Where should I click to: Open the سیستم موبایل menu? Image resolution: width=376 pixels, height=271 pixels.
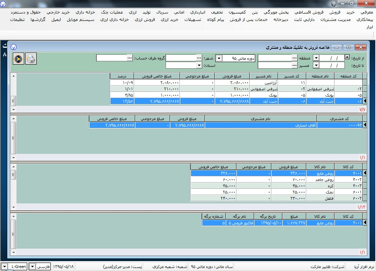80,20
